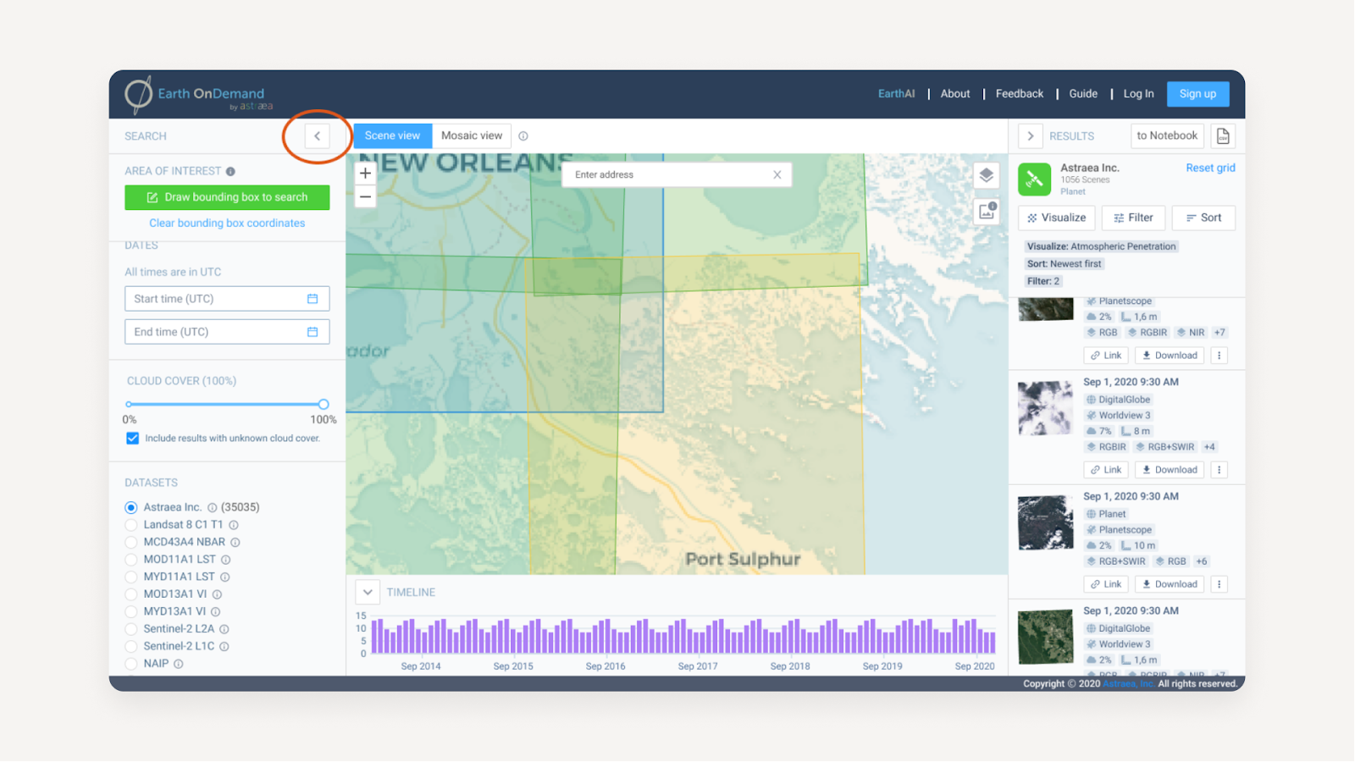Clear the Enter address field

coord(777,174)
